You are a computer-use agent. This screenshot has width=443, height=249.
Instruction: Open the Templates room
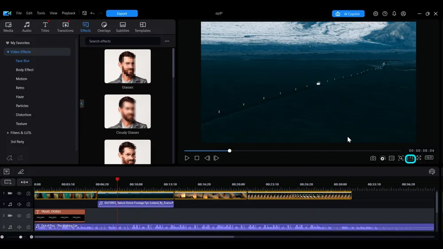[x=143, y=27]
